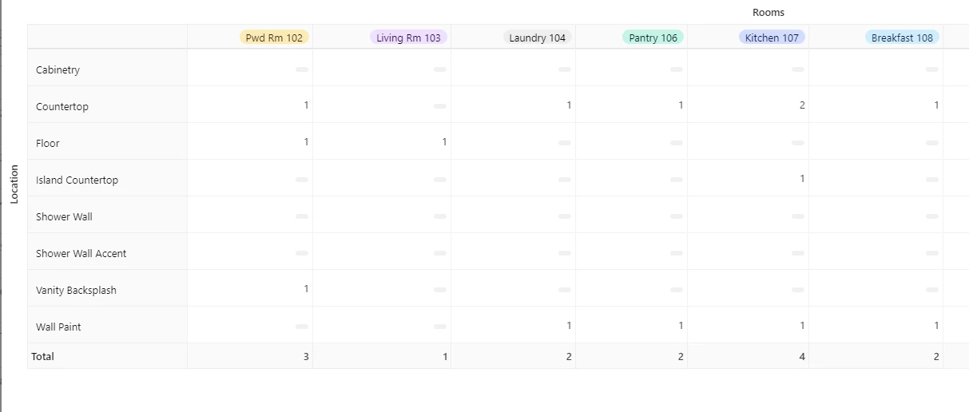Select the Shower Wall Accent row label
The height and width of the screenshot is (412, 969).
click(81, 253)
